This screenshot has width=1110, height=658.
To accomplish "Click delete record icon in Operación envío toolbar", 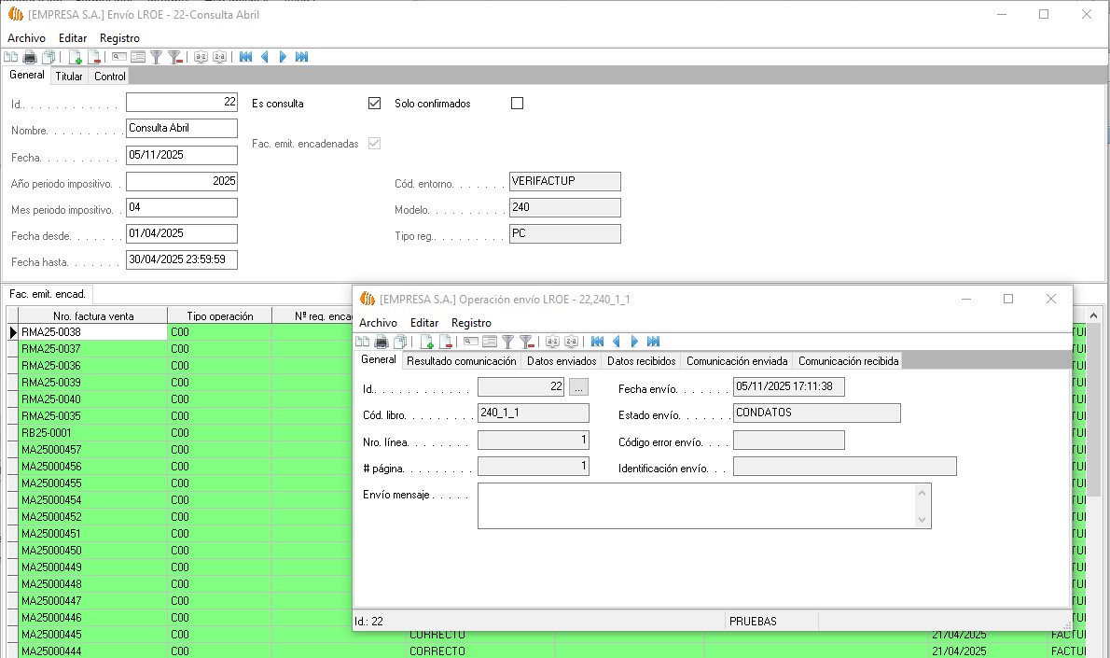I will point(446,342).
